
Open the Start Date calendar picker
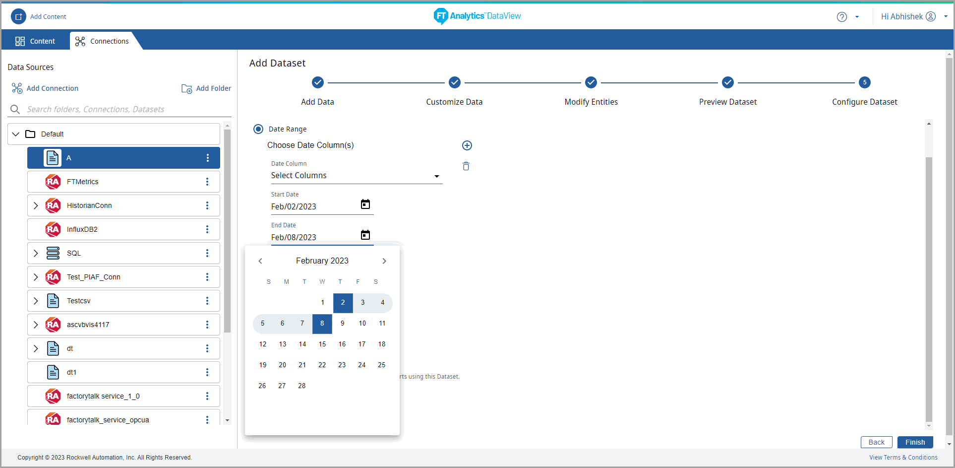[365, 204]
